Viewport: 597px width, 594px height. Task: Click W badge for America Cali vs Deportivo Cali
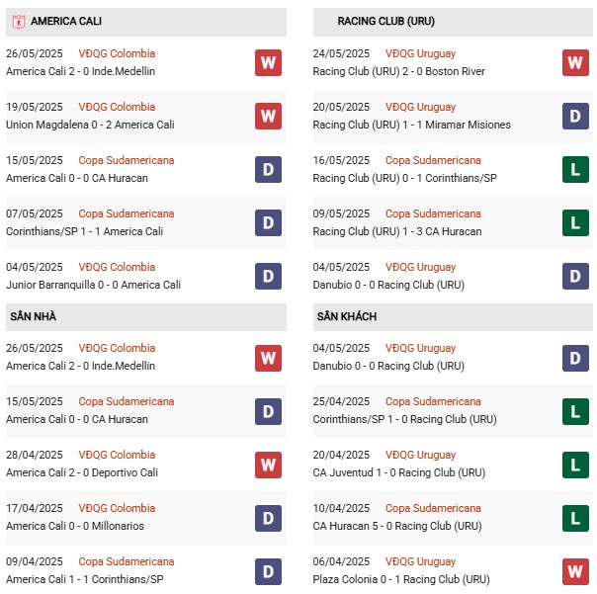tap(269, 465)
